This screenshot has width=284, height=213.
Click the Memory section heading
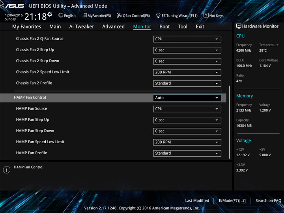[245, 96]
